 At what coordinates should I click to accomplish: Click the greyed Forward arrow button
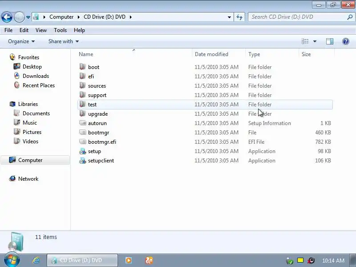[x=19, y=17]
